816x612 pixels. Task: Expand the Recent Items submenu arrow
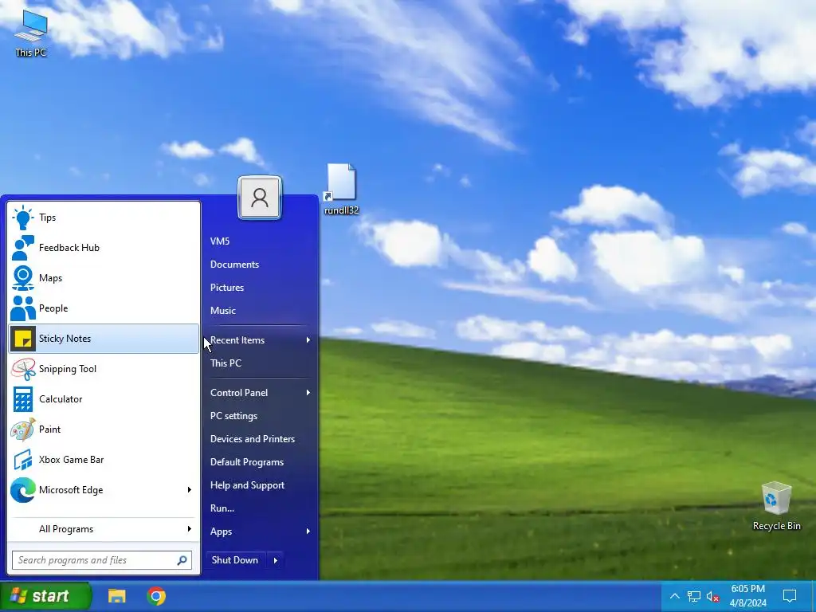(308, 339)
